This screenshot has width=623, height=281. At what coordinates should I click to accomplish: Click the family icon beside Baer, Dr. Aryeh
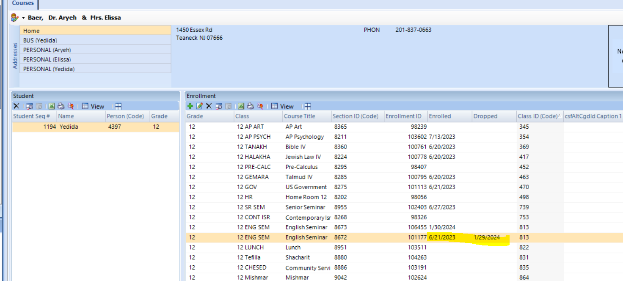pos(15,18)
